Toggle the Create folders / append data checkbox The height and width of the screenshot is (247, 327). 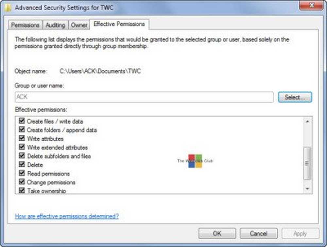click(x=22, y=130)
